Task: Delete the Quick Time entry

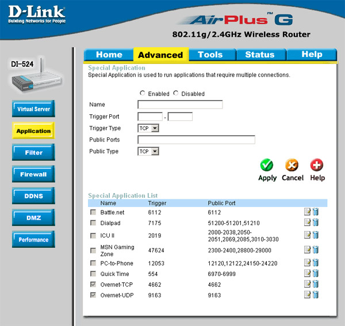Action: point(316,273)
